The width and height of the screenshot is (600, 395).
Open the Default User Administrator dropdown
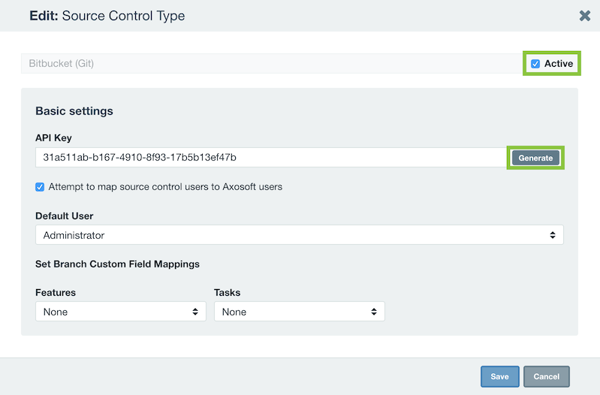tap(299, 234)
